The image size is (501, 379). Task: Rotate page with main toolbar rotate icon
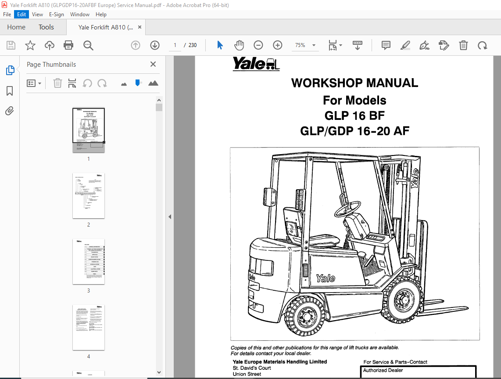pyautogui.click(x=483, y=45)
